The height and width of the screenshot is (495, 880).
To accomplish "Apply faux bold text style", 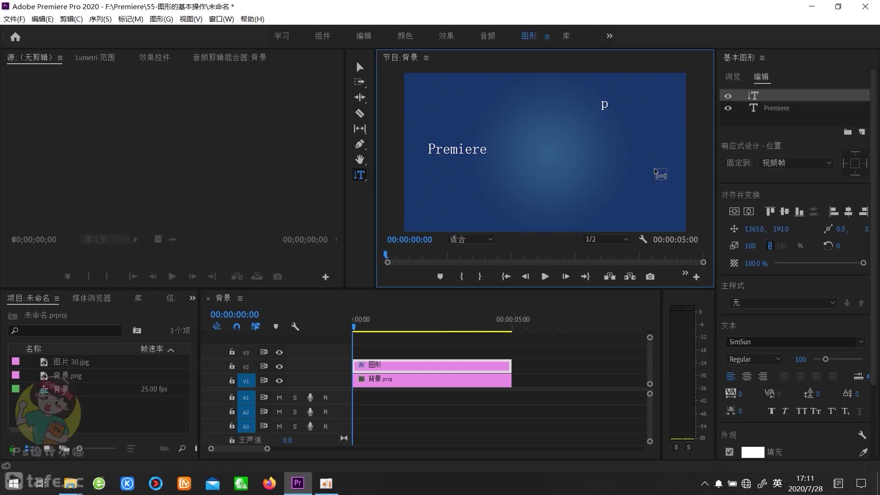I will 771,411.
